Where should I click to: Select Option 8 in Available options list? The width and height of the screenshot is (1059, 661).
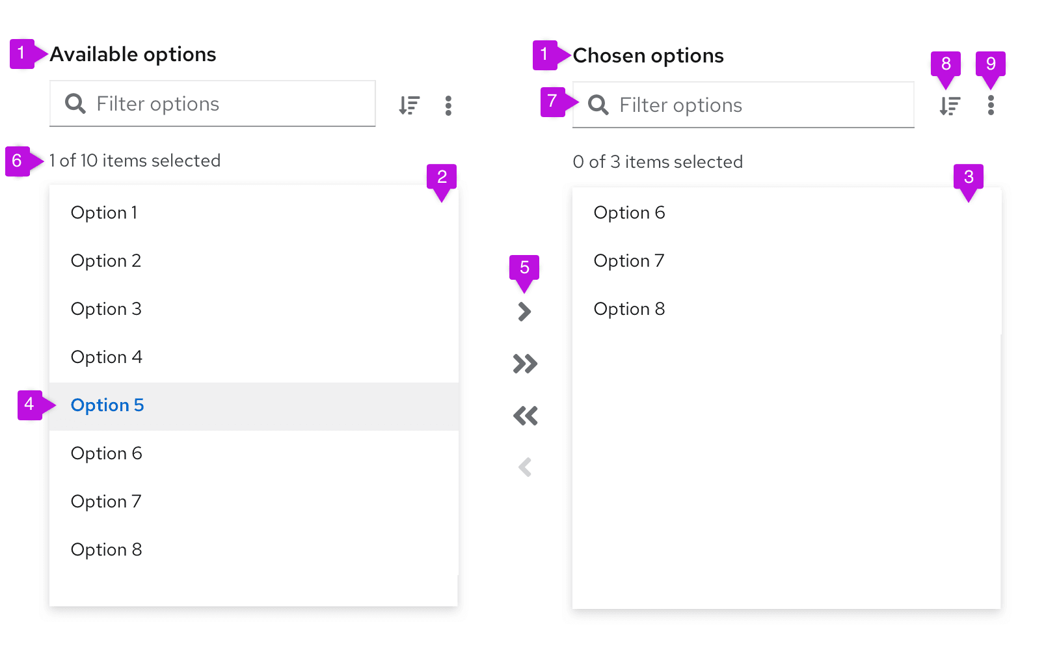(x=106, y=550)
